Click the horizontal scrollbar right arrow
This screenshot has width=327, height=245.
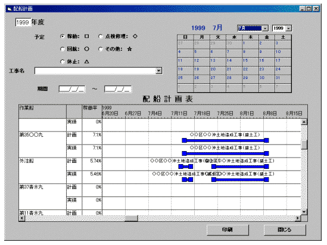point(298,218)
